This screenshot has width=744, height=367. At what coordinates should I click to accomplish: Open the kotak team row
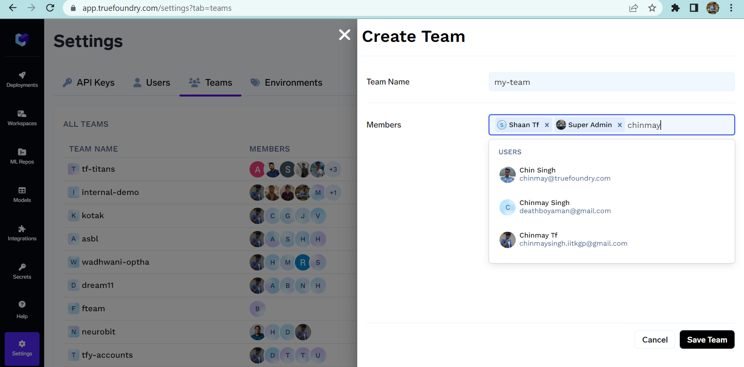210,215
